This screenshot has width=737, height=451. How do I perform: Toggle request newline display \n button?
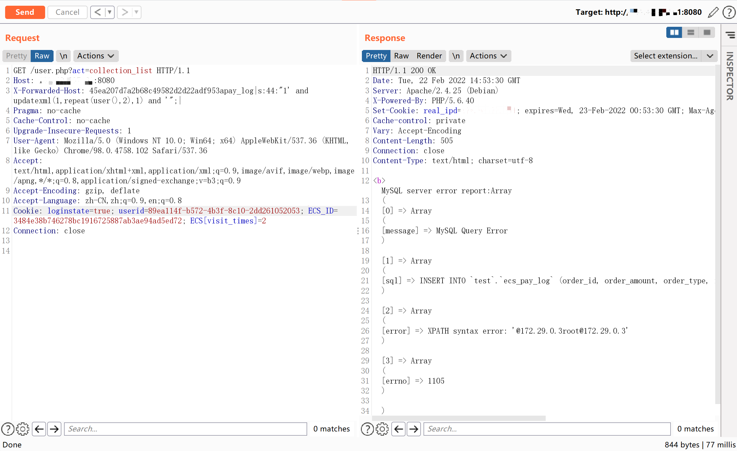[63, 56]
